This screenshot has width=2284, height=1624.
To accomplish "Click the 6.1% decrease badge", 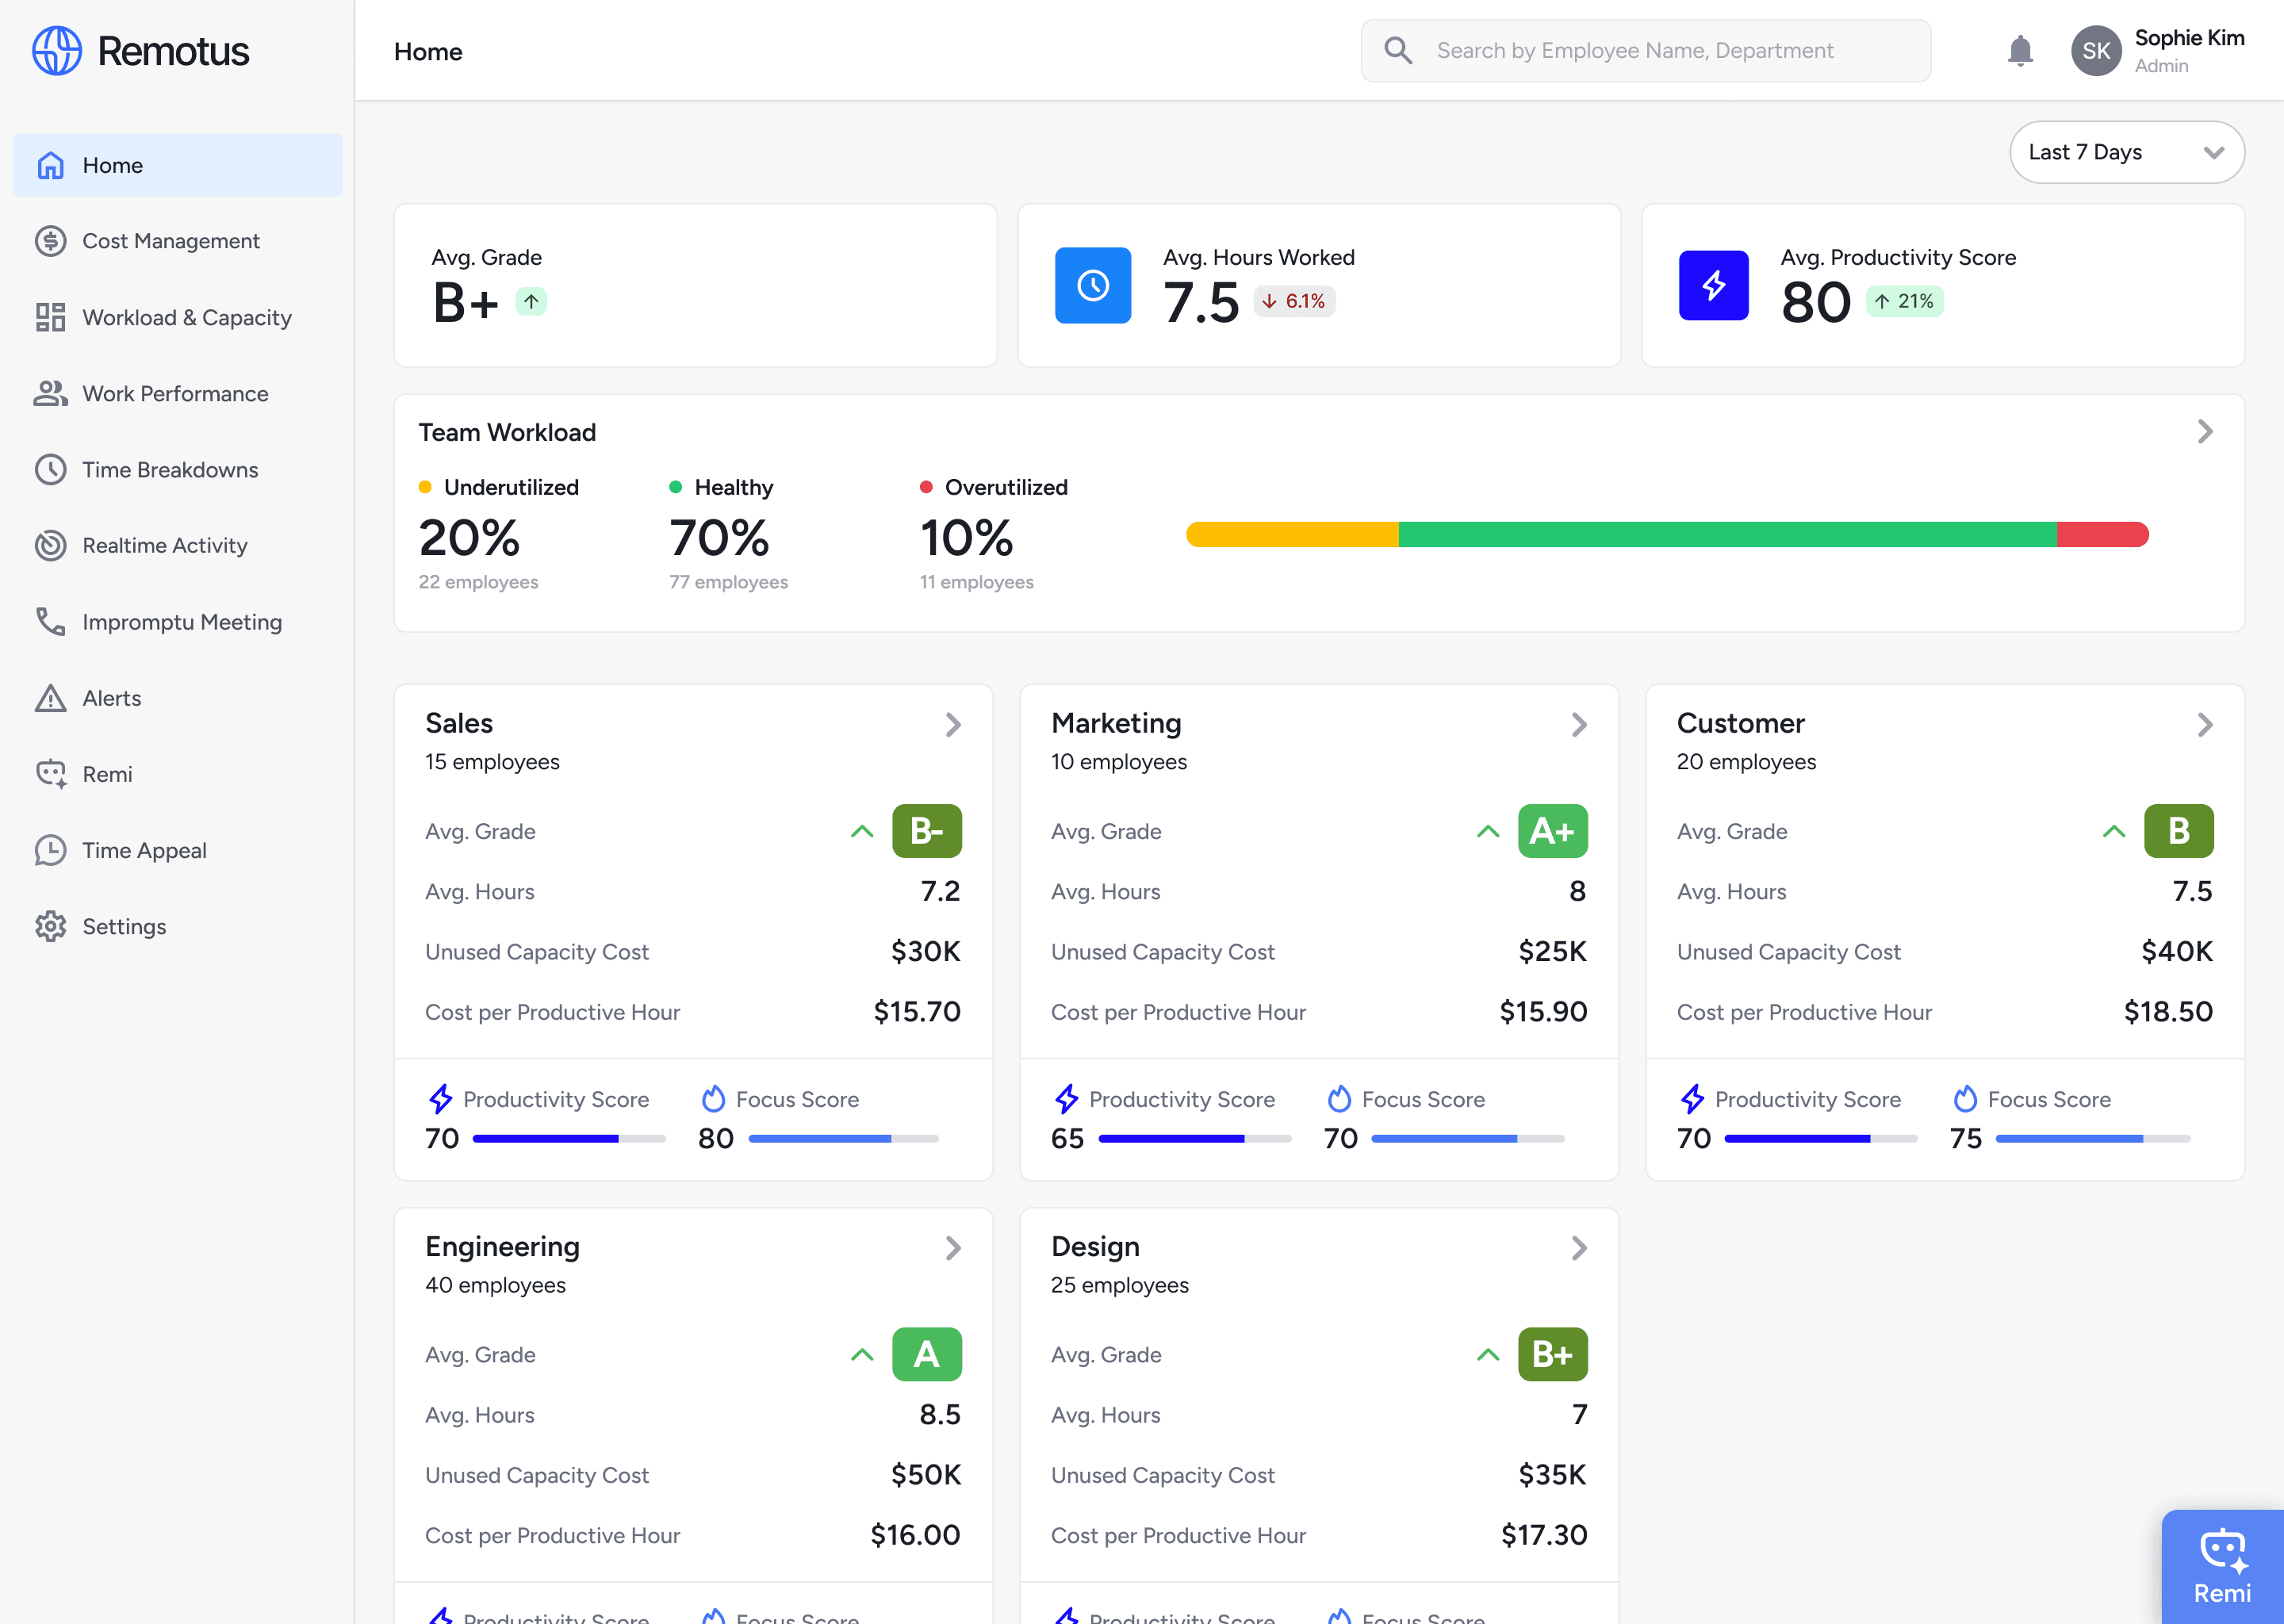I will (1294, 301).
